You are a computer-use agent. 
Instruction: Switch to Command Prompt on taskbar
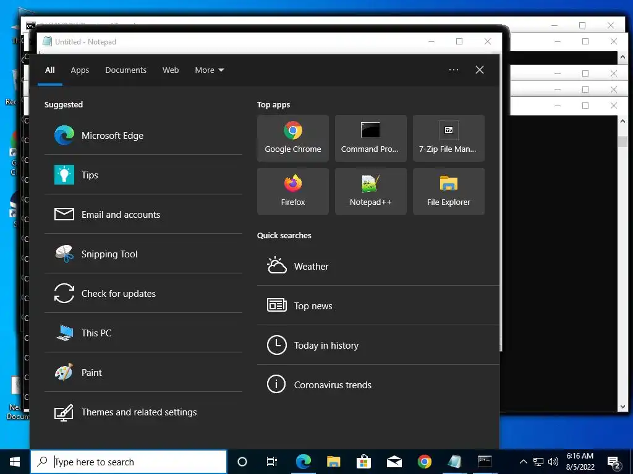point(485,462)
